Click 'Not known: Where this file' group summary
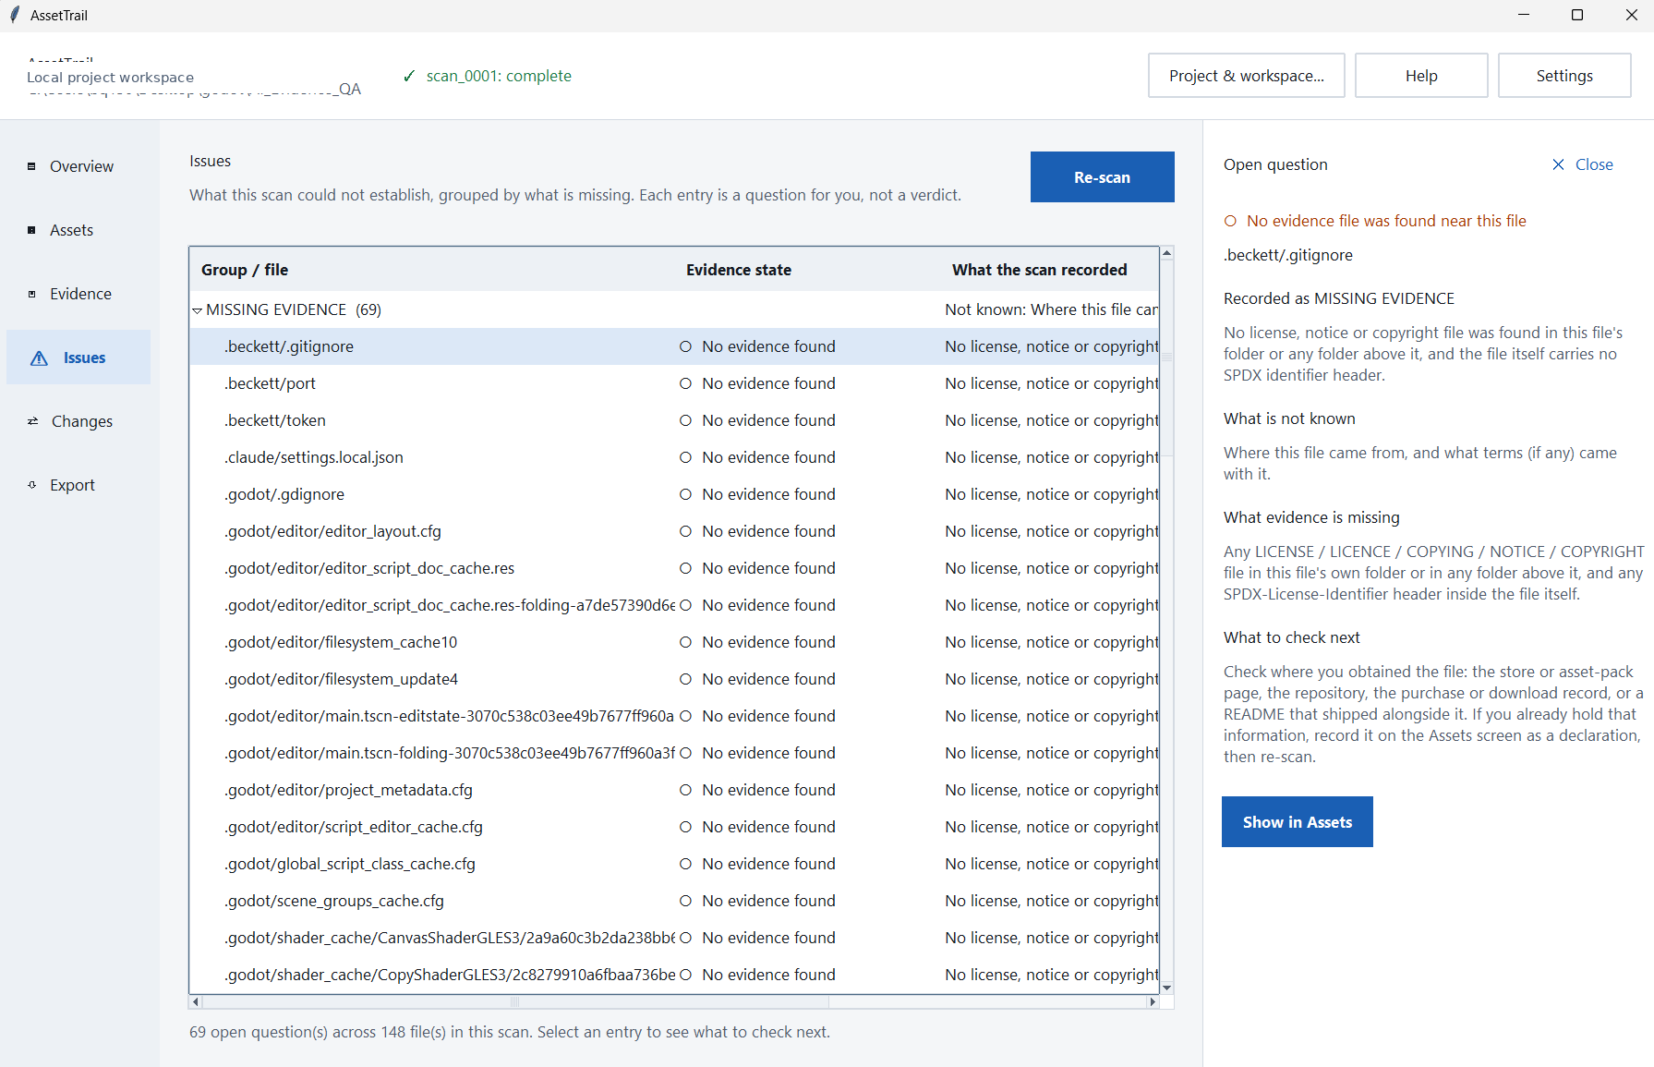The height and width of the screenshot is (1067, 1654). tap(1051, 309)
